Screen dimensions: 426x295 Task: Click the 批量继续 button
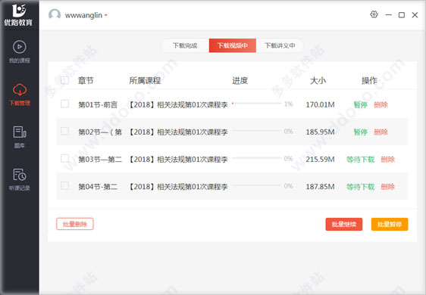344,224
